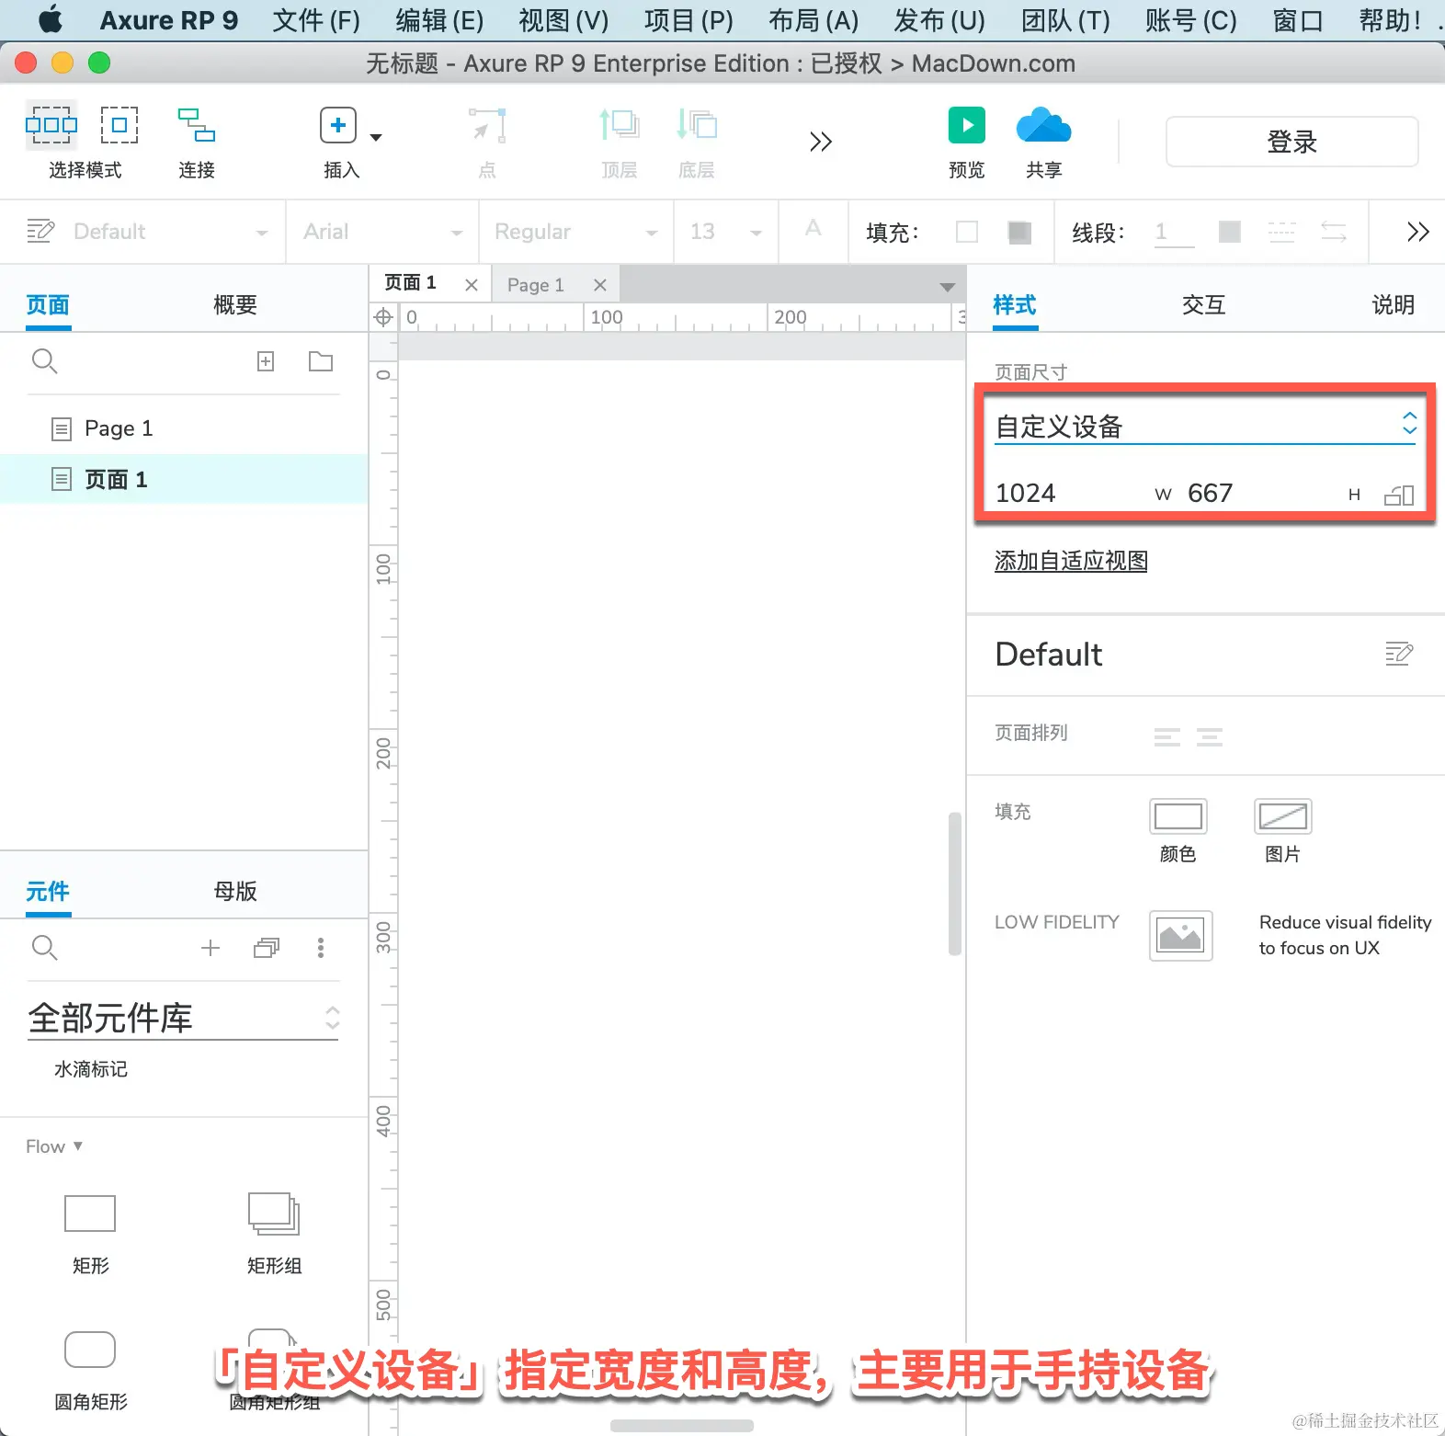The height and width of the screenshot is (1436, 1445).
Task: Select the 矩形 rectangle widget
Action: pos(90,1233)
